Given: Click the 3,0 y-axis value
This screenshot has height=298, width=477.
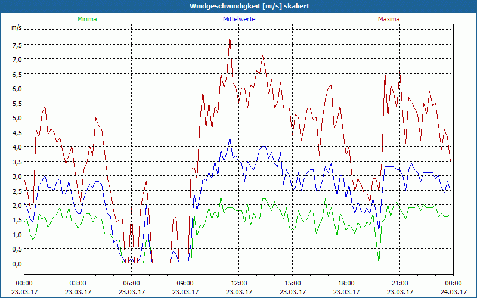Looking at the screenshot, I should coord(17,176).
